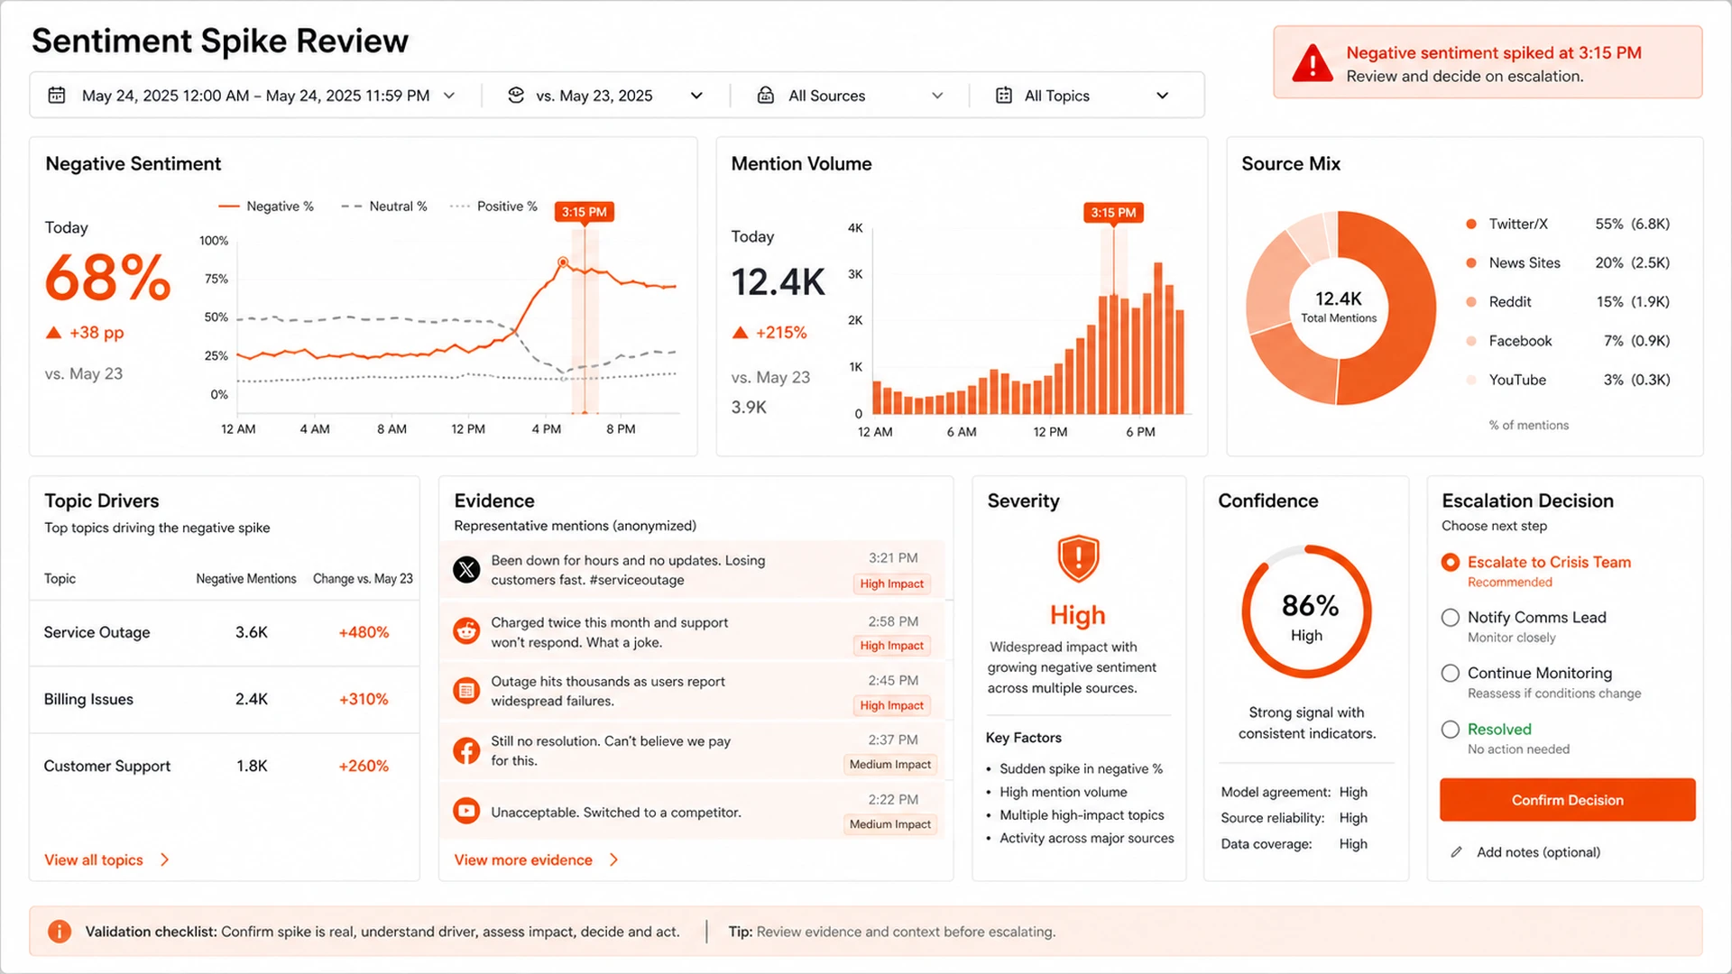Screen dimensions: 1732x974
Task: Click the calendar icon in date range filter
Action: [57, 96]
